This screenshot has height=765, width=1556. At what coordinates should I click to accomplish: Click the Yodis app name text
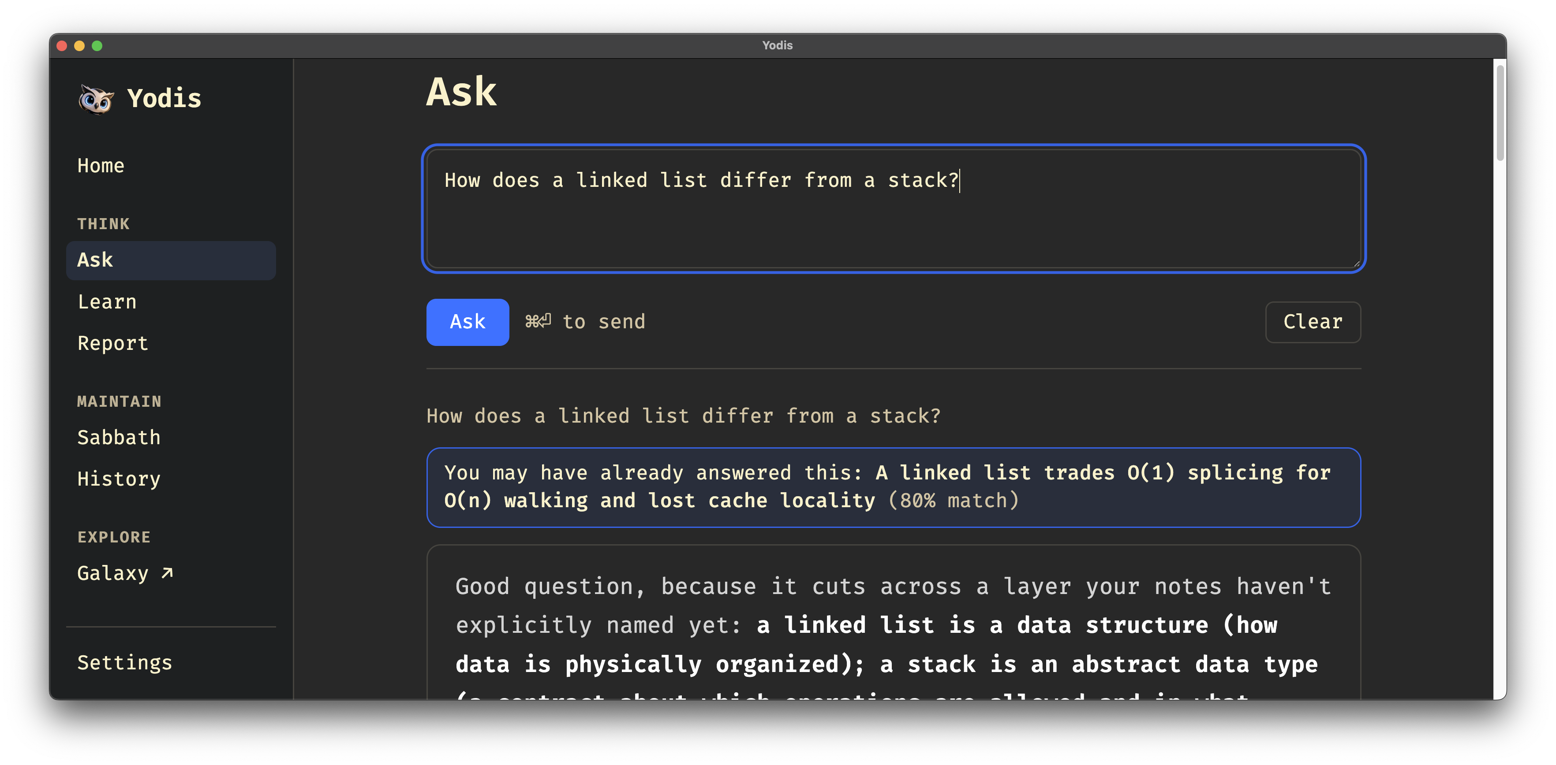point(165,99)
